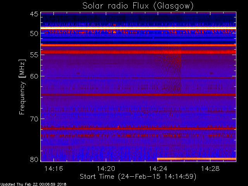Select the 60 frequency tick label
This screenshot has width=248, height=186.
34,76
